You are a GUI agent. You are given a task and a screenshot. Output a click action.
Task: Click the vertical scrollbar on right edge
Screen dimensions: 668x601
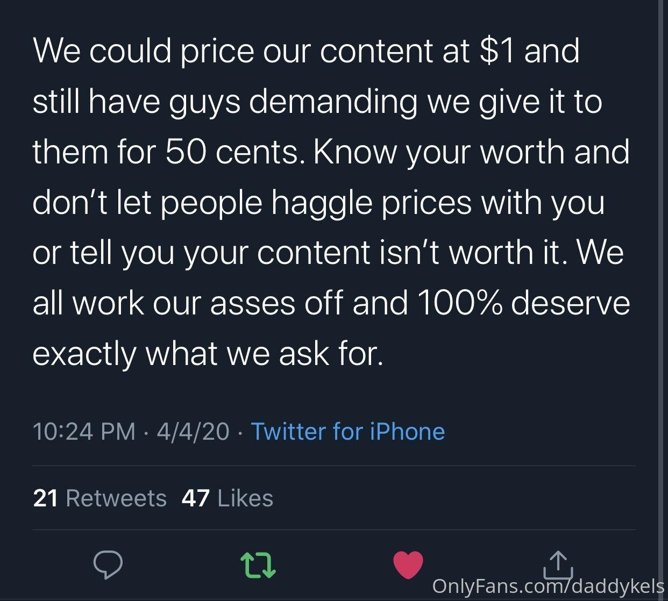coord(662,300)
